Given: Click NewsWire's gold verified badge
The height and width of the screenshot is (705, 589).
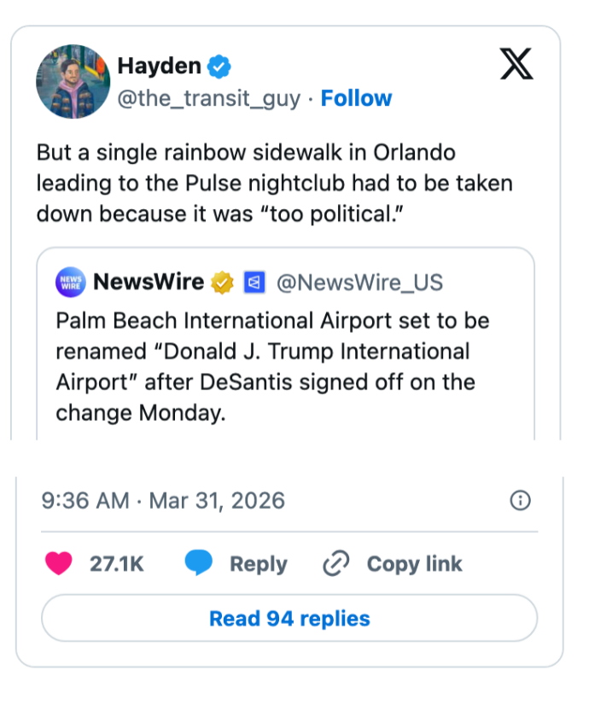Looking at the screenshot, I should point(223,282).
